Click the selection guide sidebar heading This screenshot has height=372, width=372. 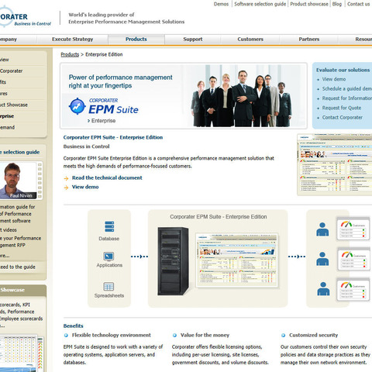(x=20, y=152)
